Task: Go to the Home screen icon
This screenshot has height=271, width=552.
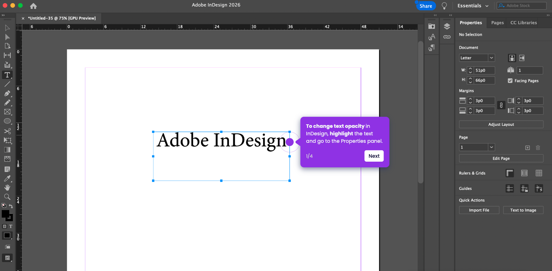Action: click(x=33, y=6)
